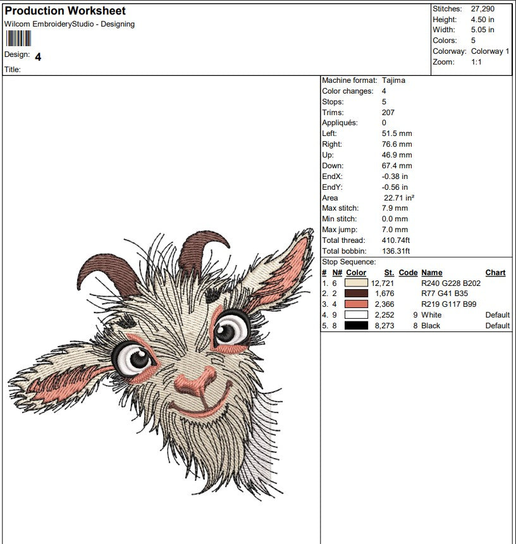Click 'Wilcom EmbroideryStudio - Designing' text
Screen dimensions: 516x544
coord(70,24)
